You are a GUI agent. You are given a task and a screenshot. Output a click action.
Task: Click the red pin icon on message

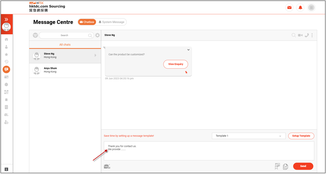[x=186, y=72]
